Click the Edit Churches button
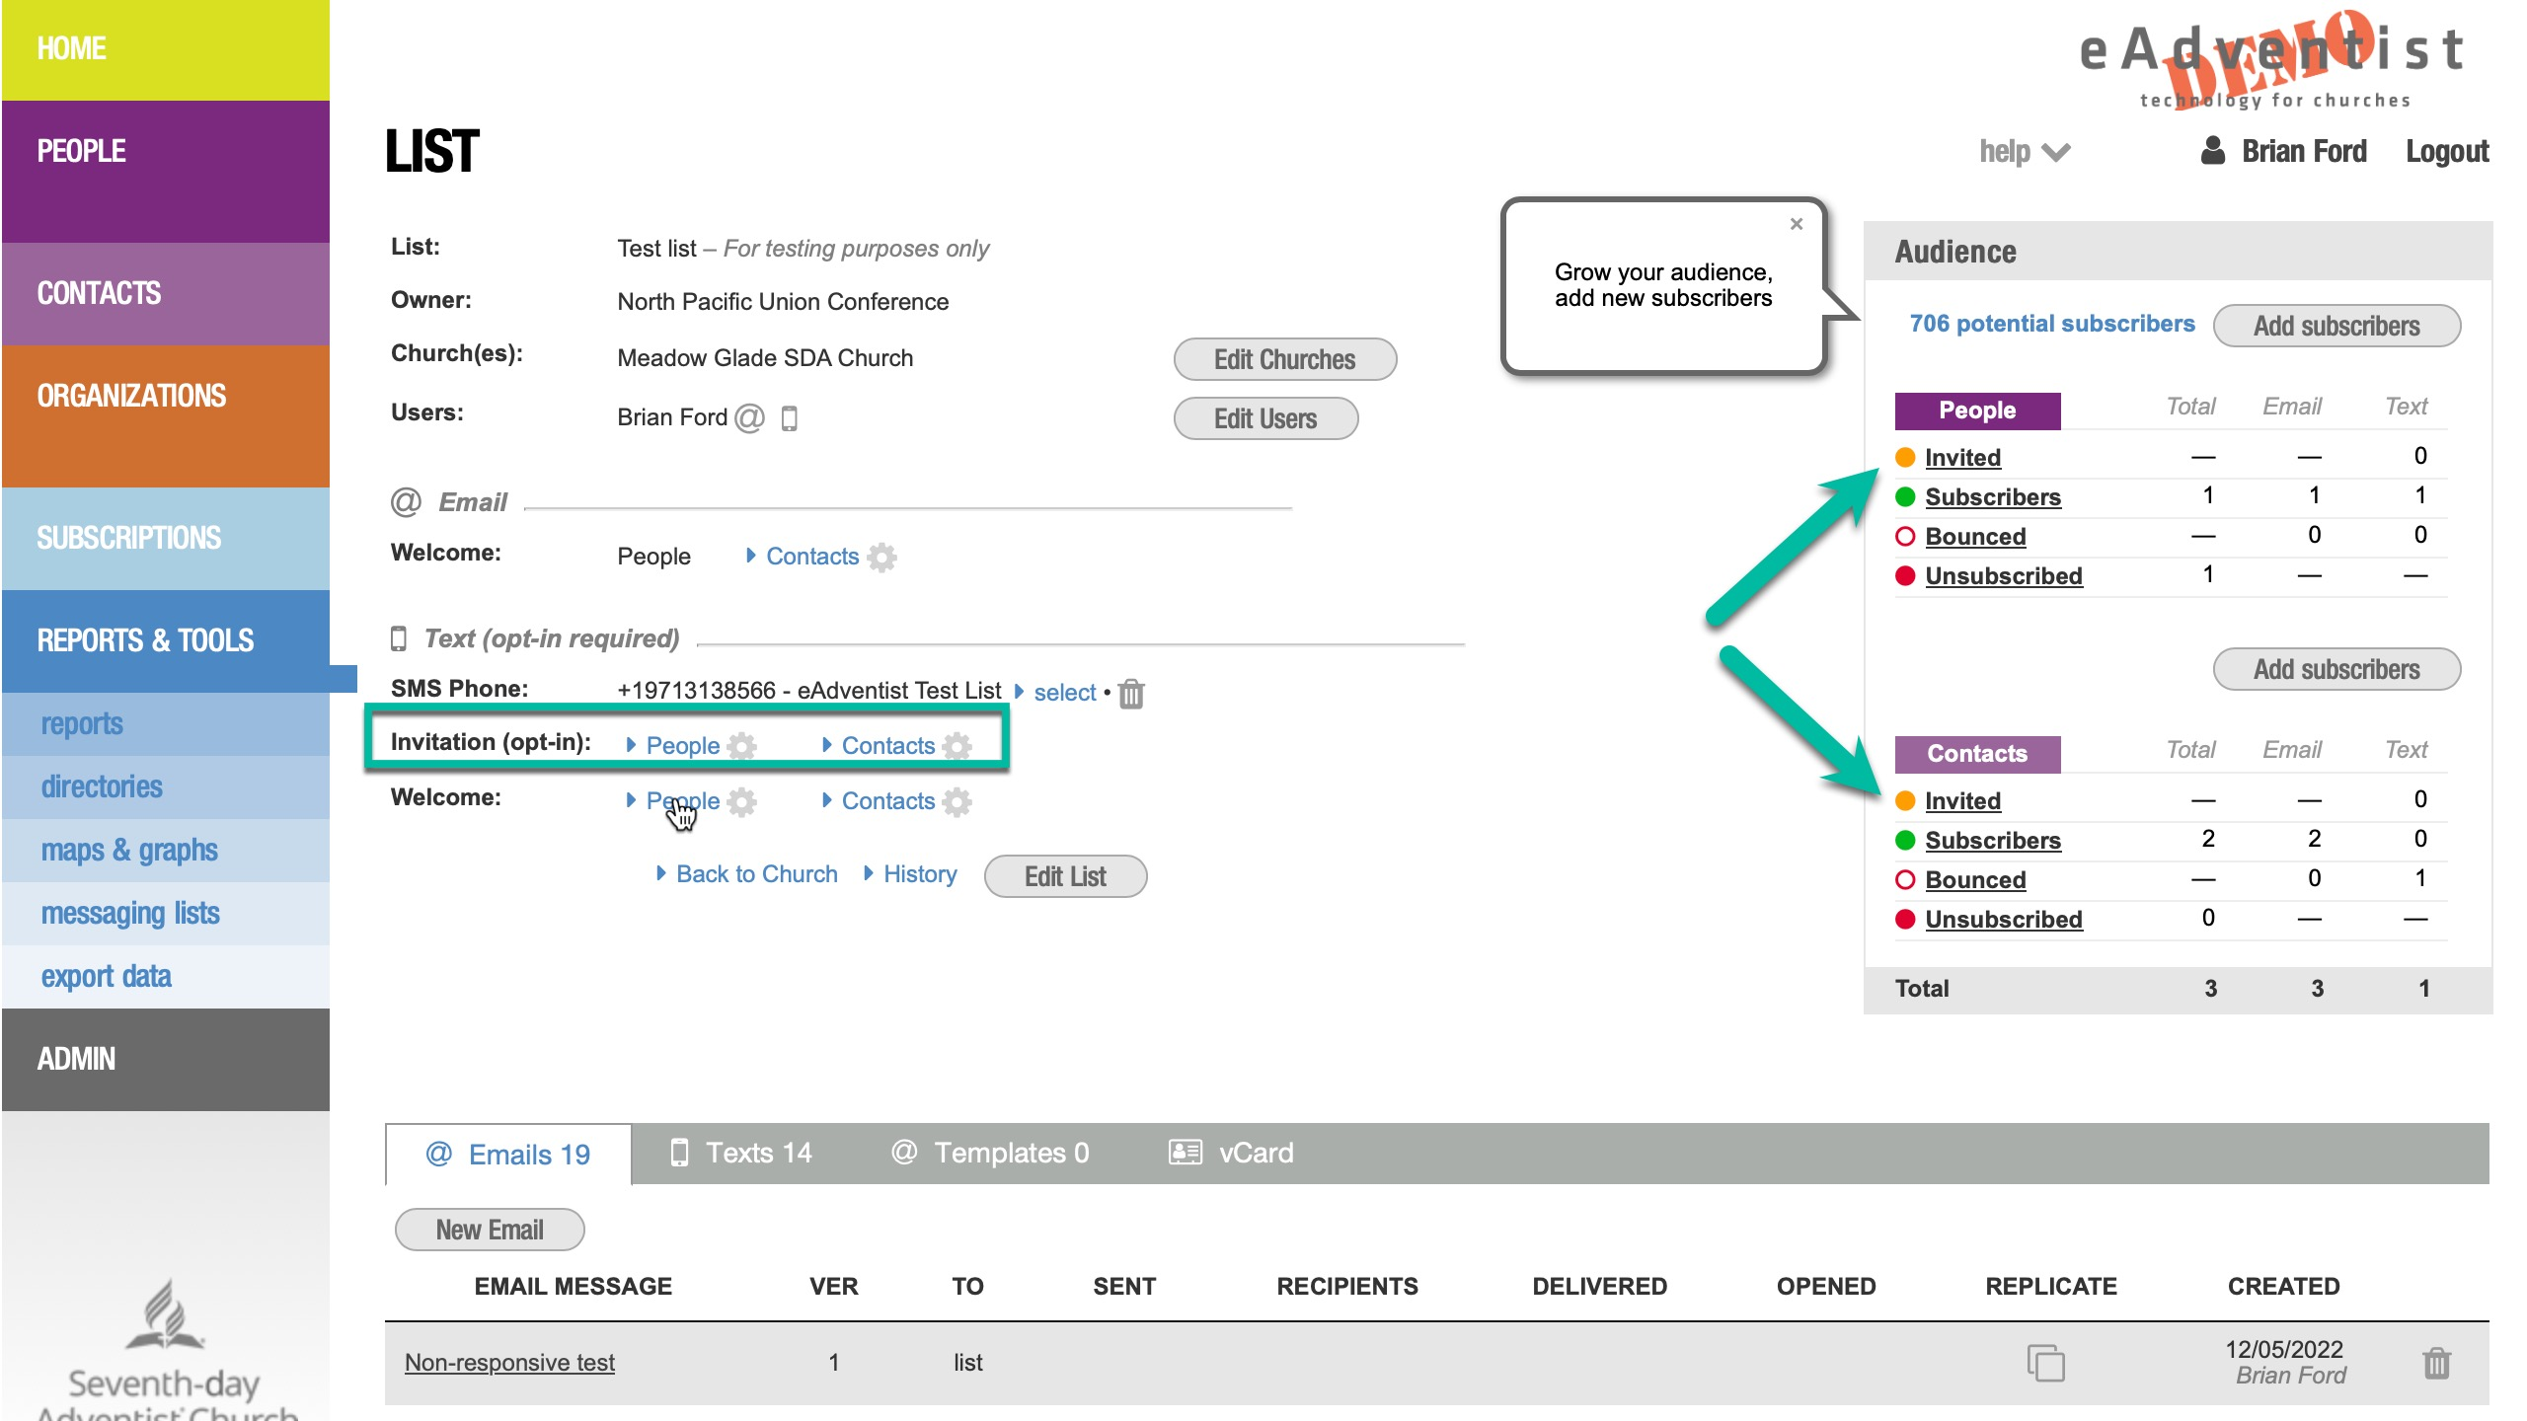The height and width of the screenshot is (1421, 2527). click(1284, 359)
